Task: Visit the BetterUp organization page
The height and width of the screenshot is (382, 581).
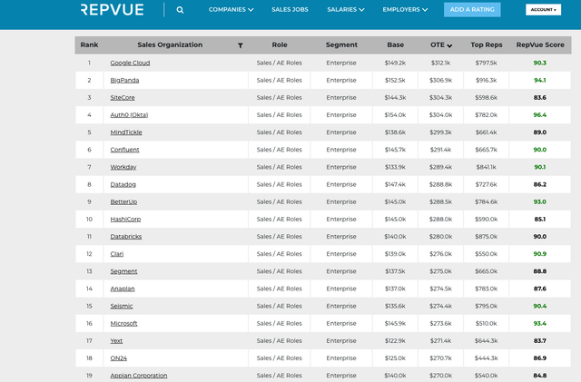Action: point(123,202)
